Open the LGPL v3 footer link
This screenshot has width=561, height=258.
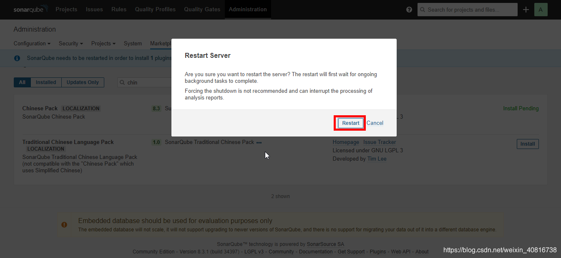coord(254,252)
